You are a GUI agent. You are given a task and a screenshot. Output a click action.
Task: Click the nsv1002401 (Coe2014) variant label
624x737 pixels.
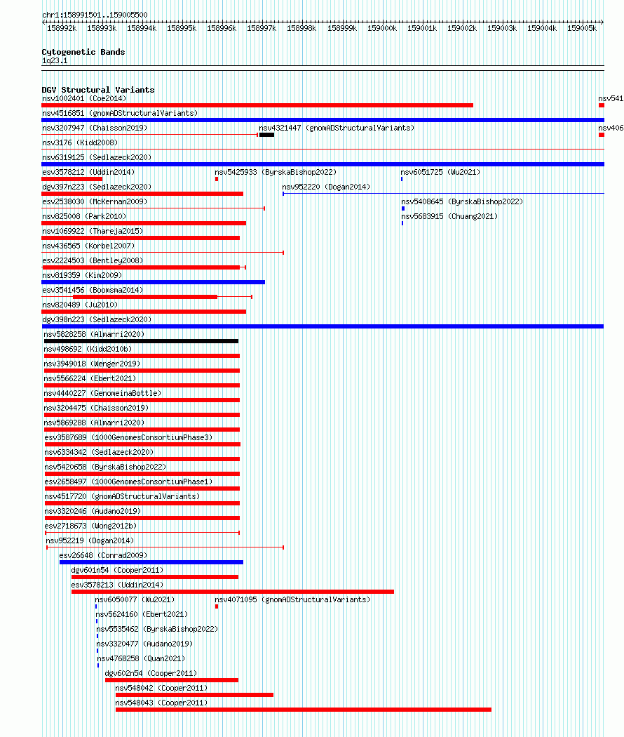pos(84,99)
